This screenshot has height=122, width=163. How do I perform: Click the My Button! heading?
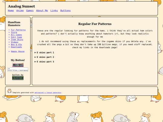[x=18, y=60]
